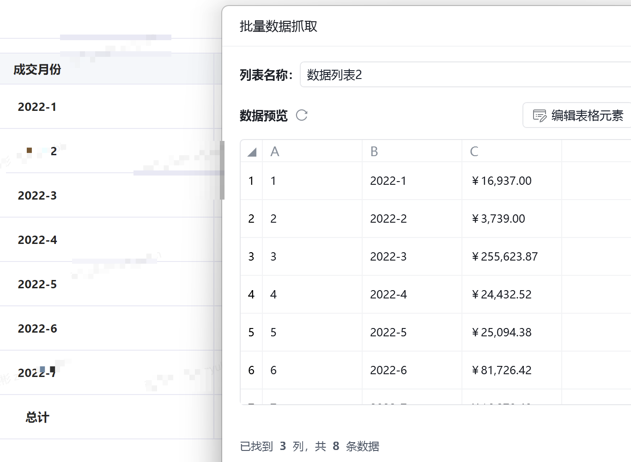This screenshot has height=462, width=631.
Task: Select amount ¥24,432.52 cell
Action: pyautogui.click(x=512, y=294)
